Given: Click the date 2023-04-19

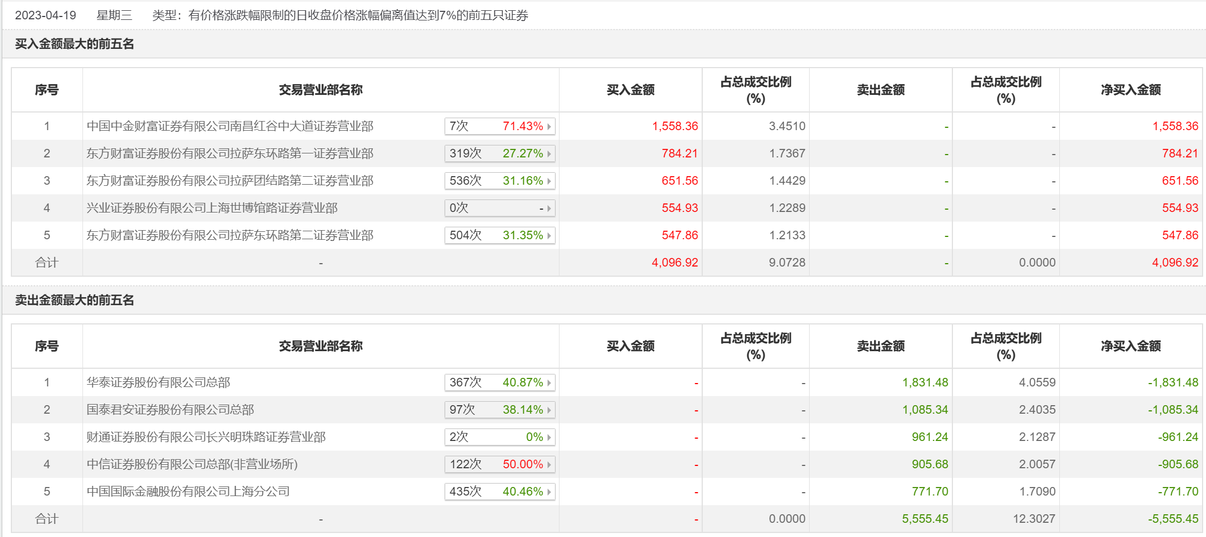Looking at the screenshot, I should tap(45, 15).
